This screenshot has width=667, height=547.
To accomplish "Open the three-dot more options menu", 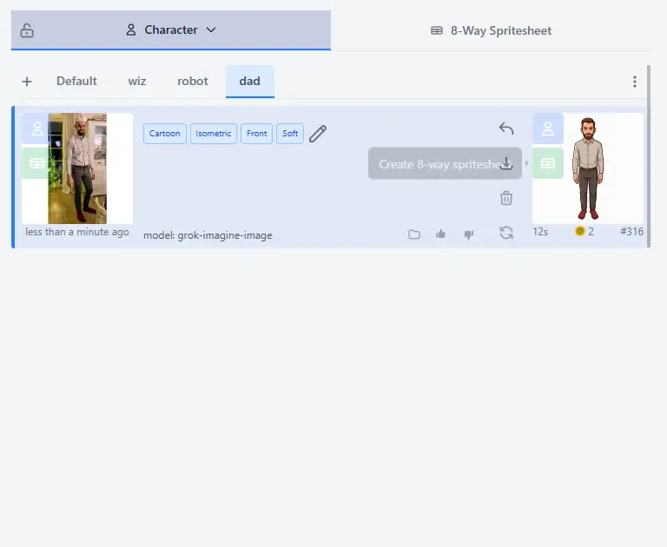I will tap(635, 82).
